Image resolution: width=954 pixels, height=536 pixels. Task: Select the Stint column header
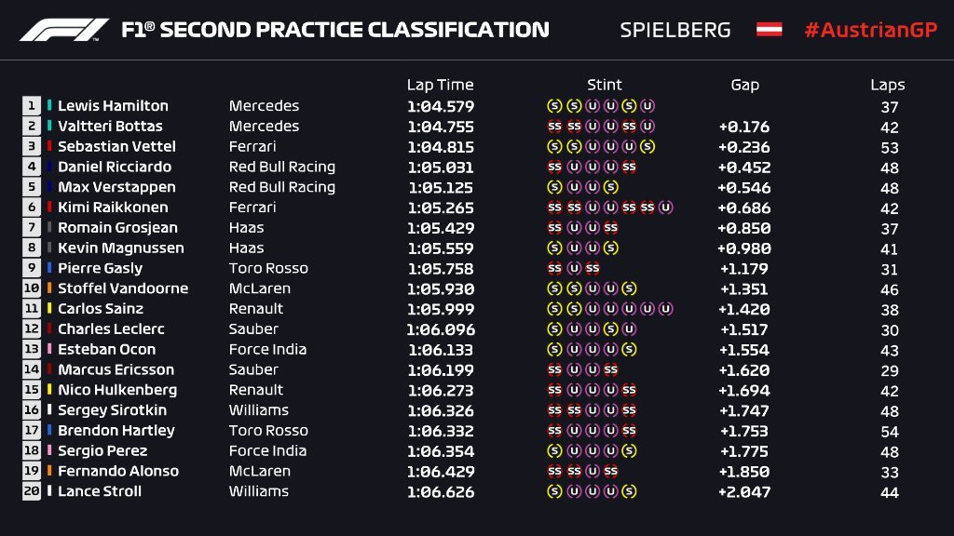[x=605, y=85]
